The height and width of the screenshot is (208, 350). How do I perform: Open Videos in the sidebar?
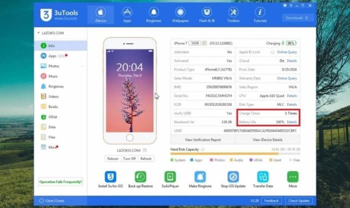(60, 96)
